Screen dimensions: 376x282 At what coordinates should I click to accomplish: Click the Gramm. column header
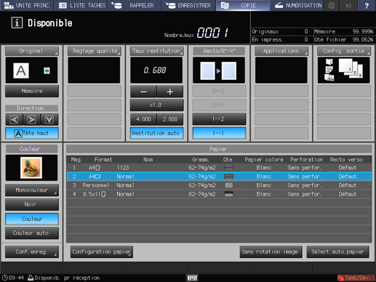tap(201, 160)
